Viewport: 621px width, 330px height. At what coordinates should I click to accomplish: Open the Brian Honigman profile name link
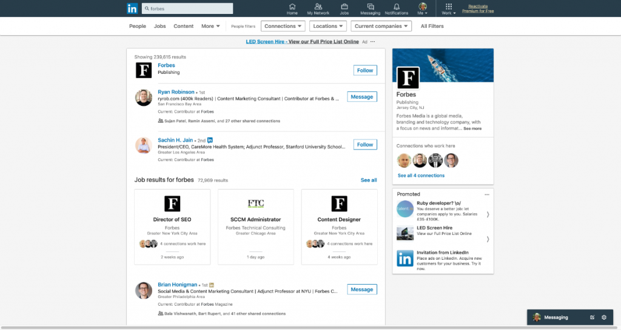(x=177, y=285)
